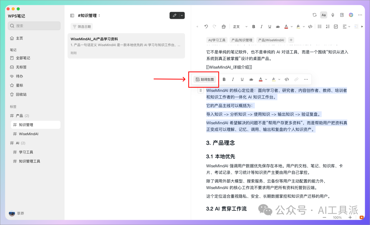Open the 正文 paragraph style dropdown
Screen dimensions: 370x225
pyautogui.click(x=240, y=27)
